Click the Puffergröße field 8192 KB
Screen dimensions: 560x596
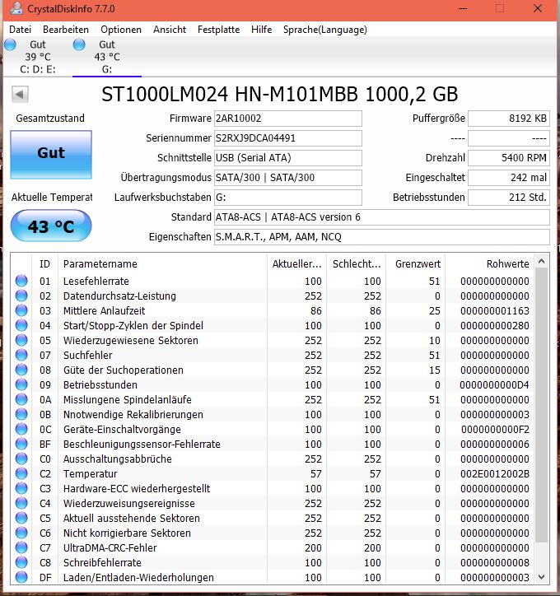509,119
